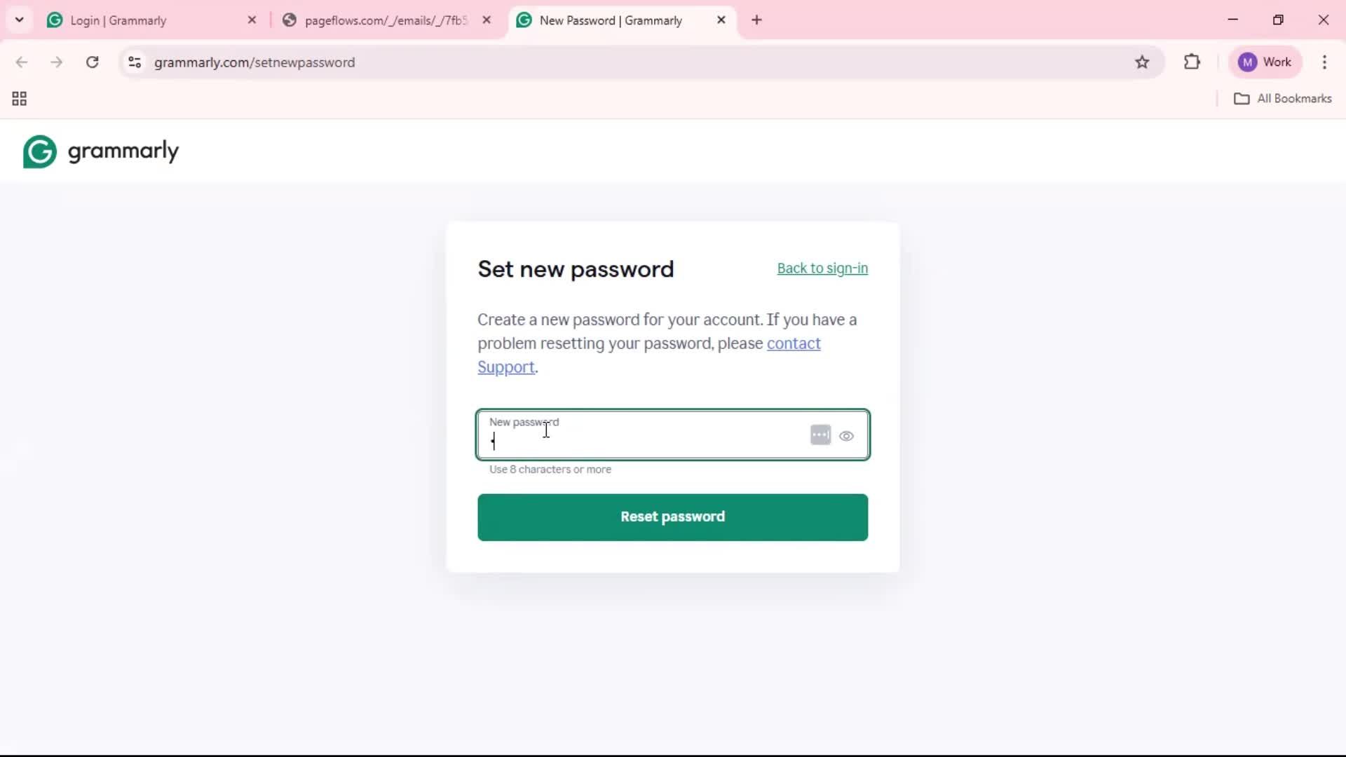Open the Work profile menu
Image resolution: width=1346 pixels, height=757 pixels.
click(x=1265, y=62)
